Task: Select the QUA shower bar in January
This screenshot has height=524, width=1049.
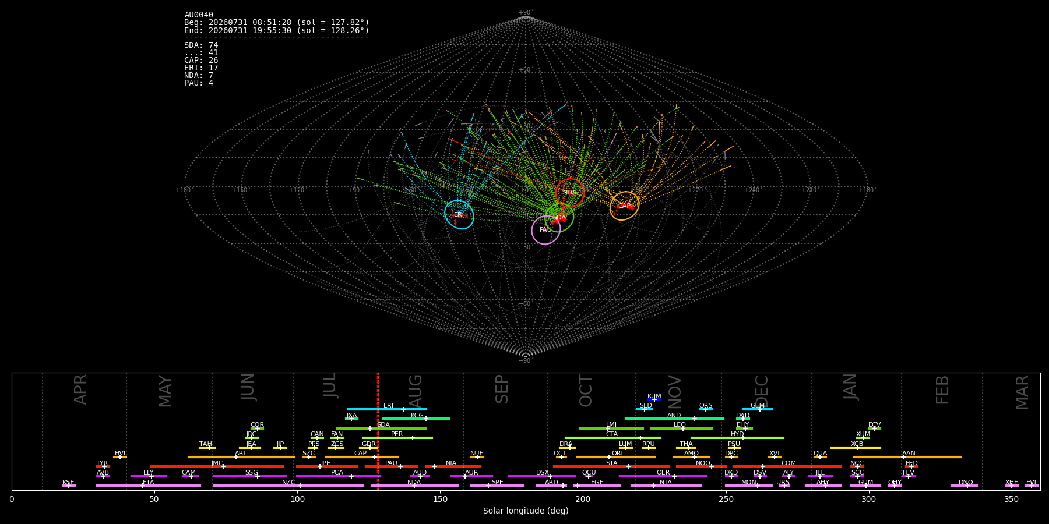Action: (820, 457)
